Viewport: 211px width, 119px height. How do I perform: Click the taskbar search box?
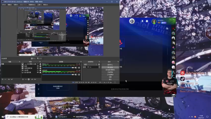(x=24, y=117)
